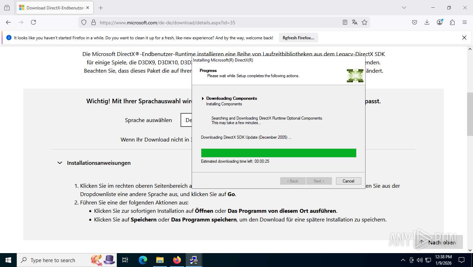Open the Firefox View icon
This screenshot has width=473, height=267.
pos(7,8)
